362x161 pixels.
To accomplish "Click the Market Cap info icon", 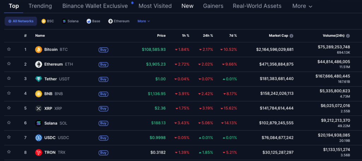I will coord(292,36).
